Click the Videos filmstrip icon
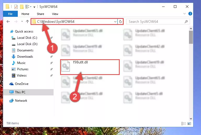Viewport: 201px width, 135px height. (x=13, y=75)
